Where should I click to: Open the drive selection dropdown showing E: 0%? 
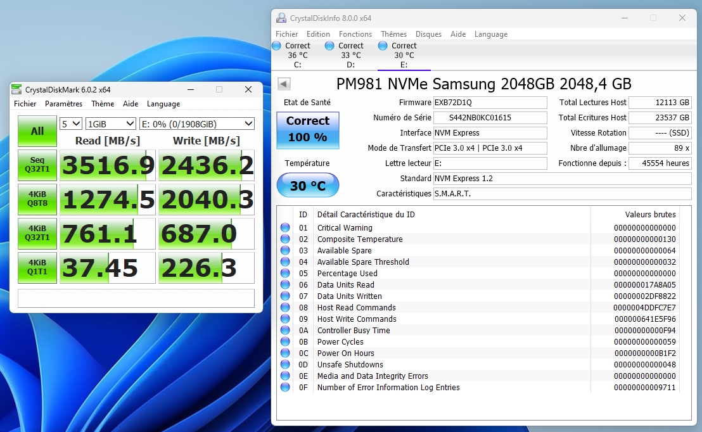click(197, 124)
